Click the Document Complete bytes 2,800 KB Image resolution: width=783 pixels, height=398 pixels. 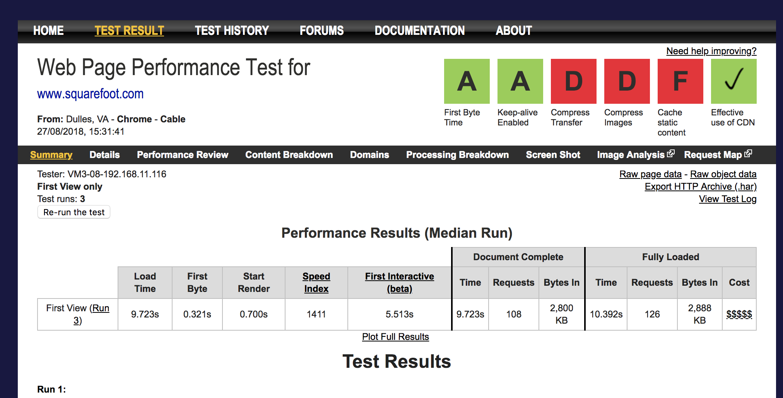[x=562, y=314]
